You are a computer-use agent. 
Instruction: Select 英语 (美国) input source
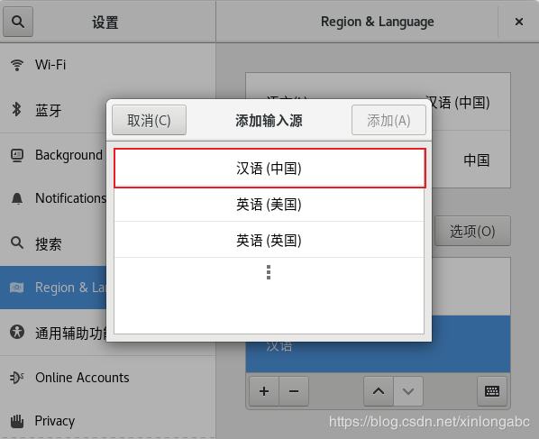(269, 205)
